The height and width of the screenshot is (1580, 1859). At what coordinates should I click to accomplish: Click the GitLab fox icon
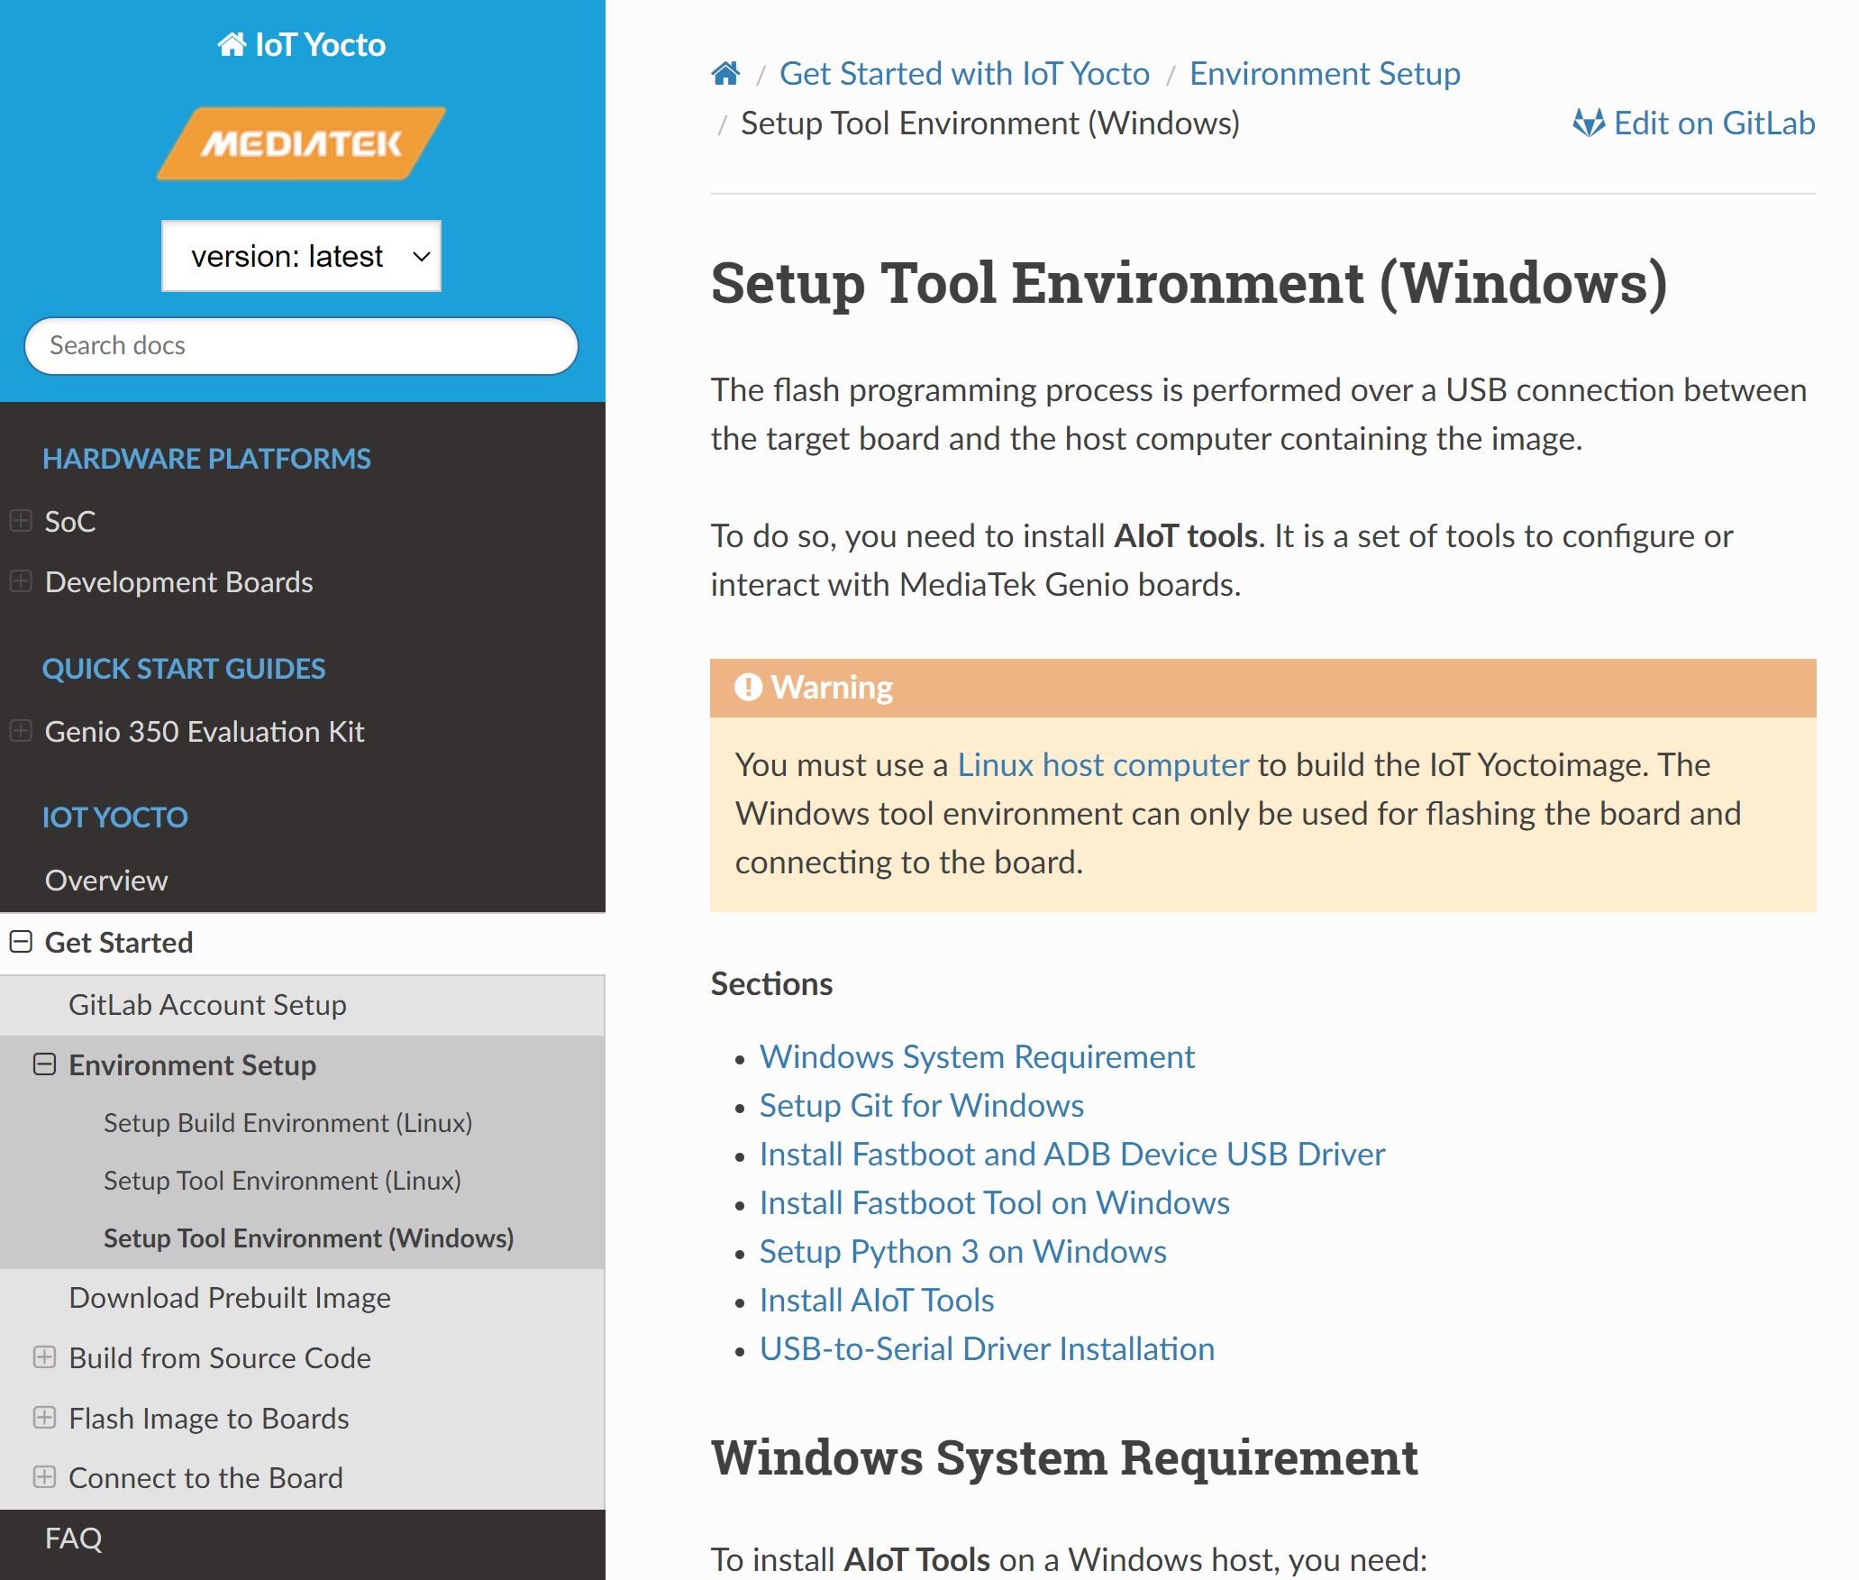click(1589, 123)
